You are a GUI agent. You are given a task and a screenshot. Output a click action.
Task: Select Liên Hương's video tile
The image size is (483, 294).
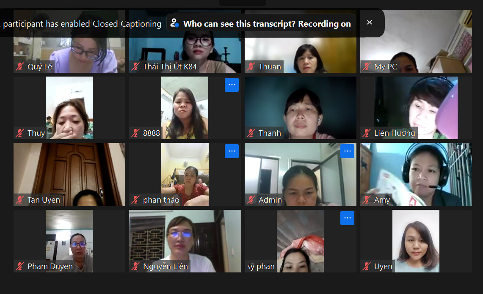pos(416,108)
